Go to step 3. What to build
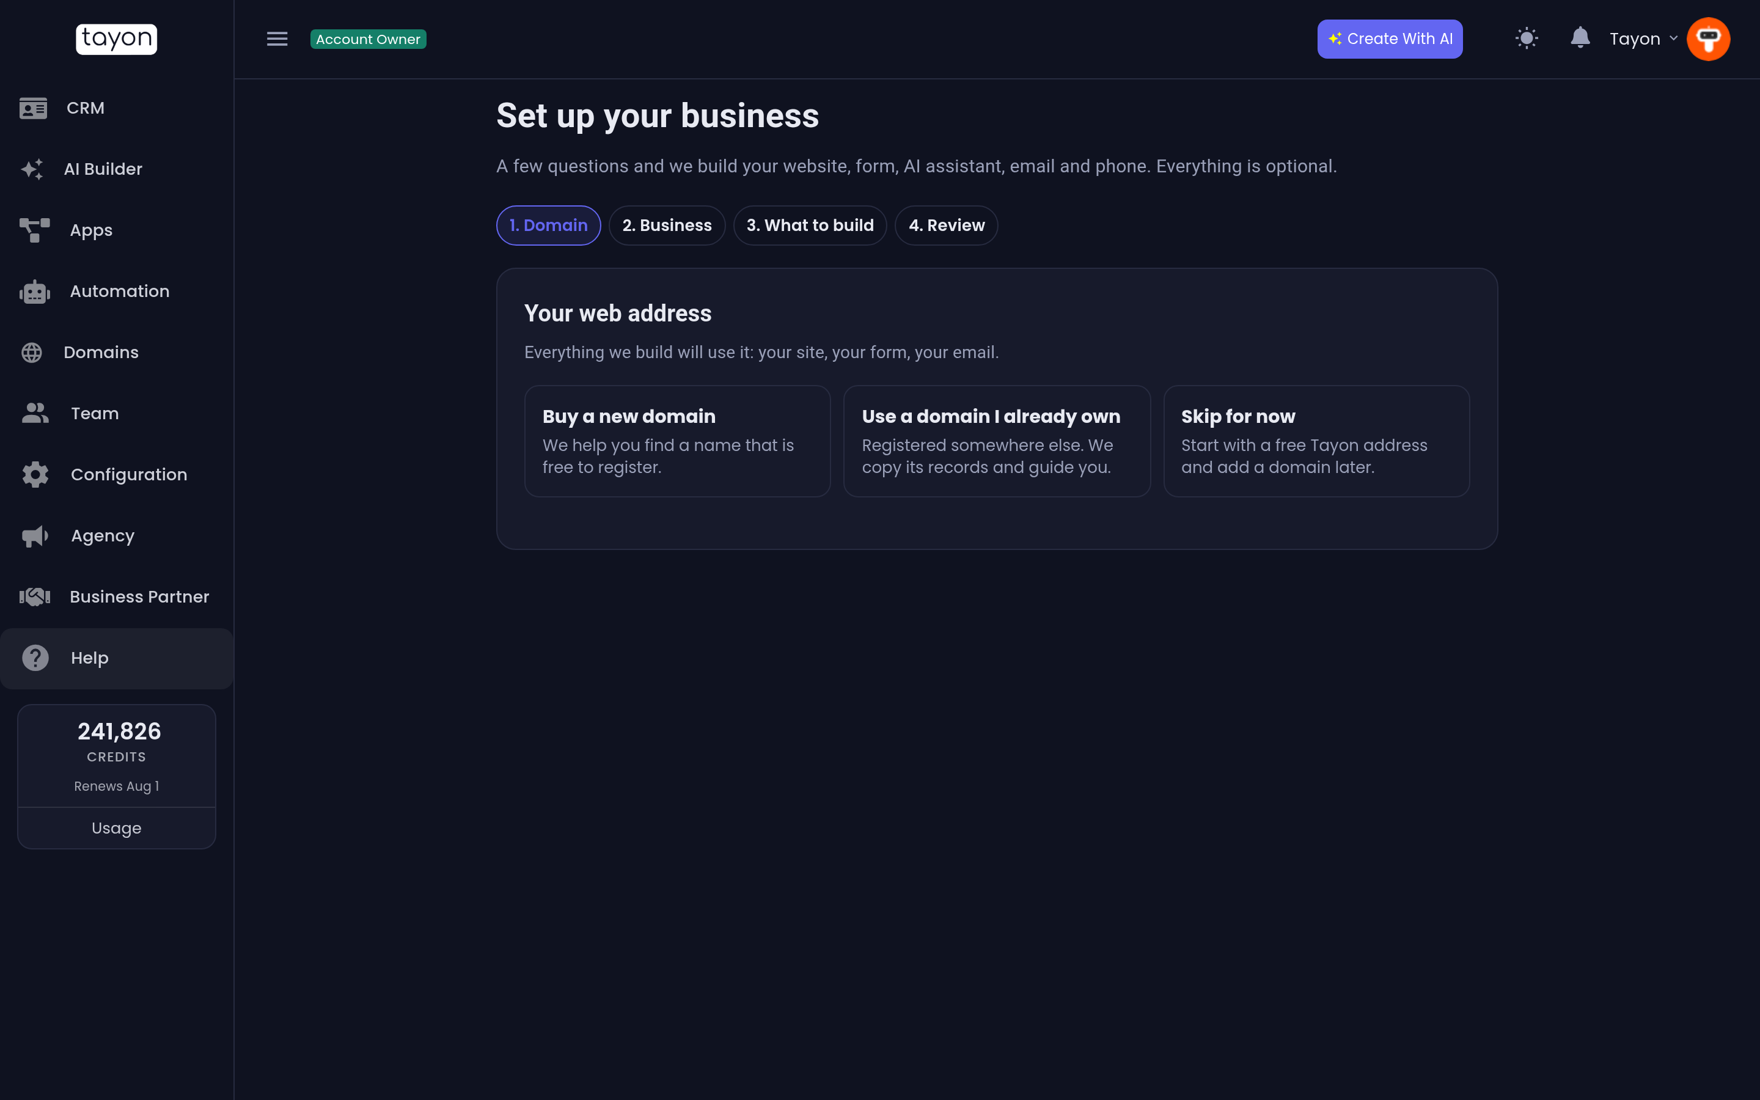The height and width of the screenshot is (1100, 1760). point(810,226)
